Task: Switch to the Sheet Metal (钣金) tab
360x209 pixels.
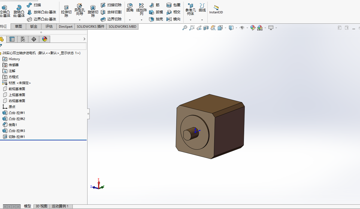Action: point(34,26)
